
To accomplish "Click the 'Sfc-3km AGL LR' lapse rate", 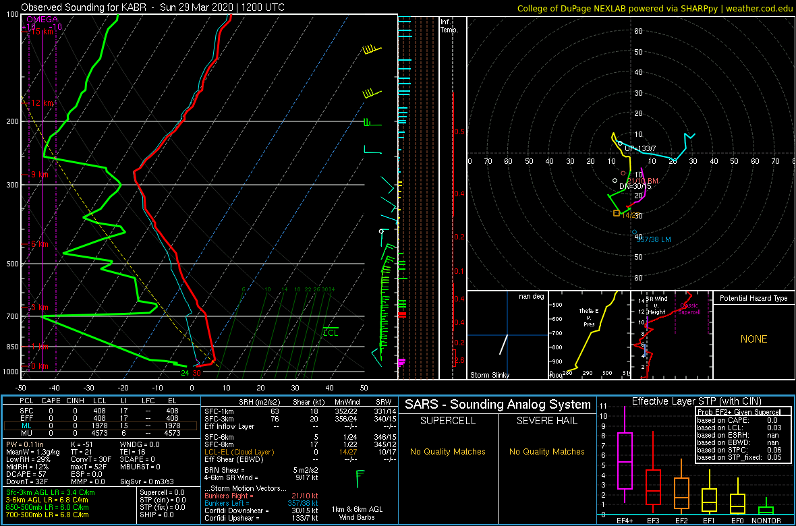I will coord(50,492).
